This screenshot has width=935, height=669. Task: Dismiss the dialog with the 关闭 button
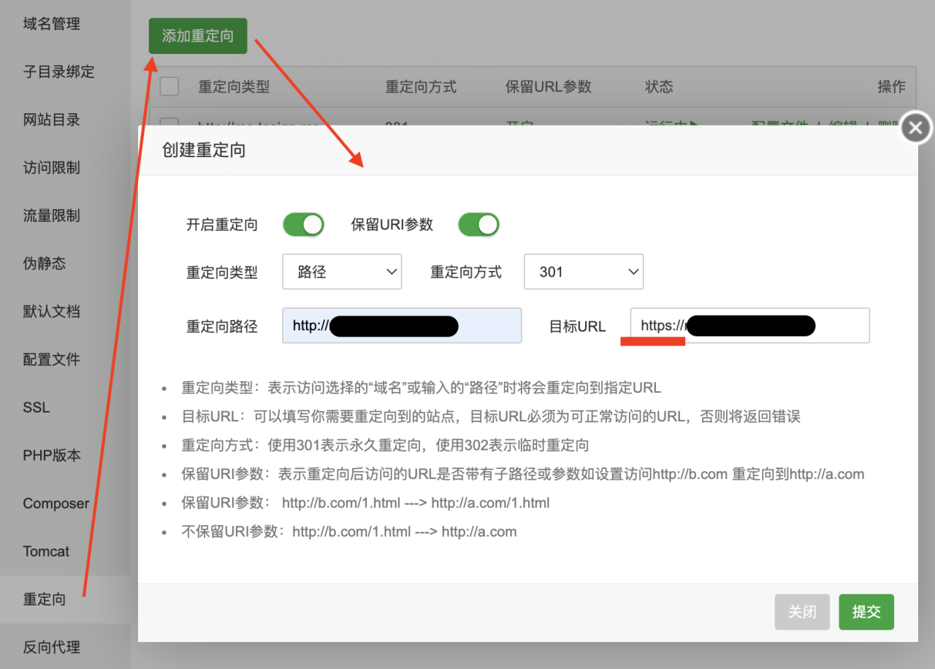click(802, 612)
